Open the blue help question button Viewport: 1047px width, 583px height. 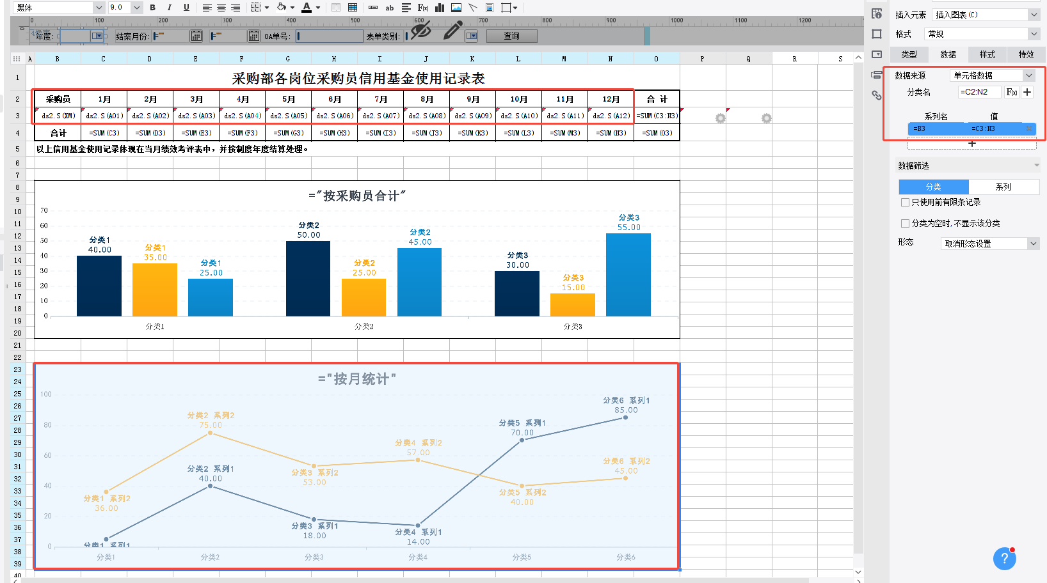[x=1004, y=559]
